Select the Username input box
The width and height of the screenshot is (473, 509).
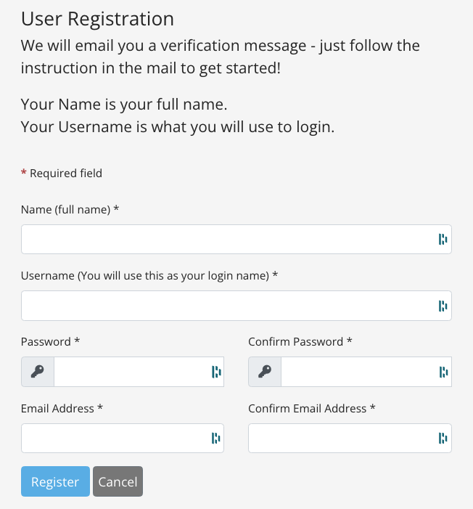(x=225, y=306)
